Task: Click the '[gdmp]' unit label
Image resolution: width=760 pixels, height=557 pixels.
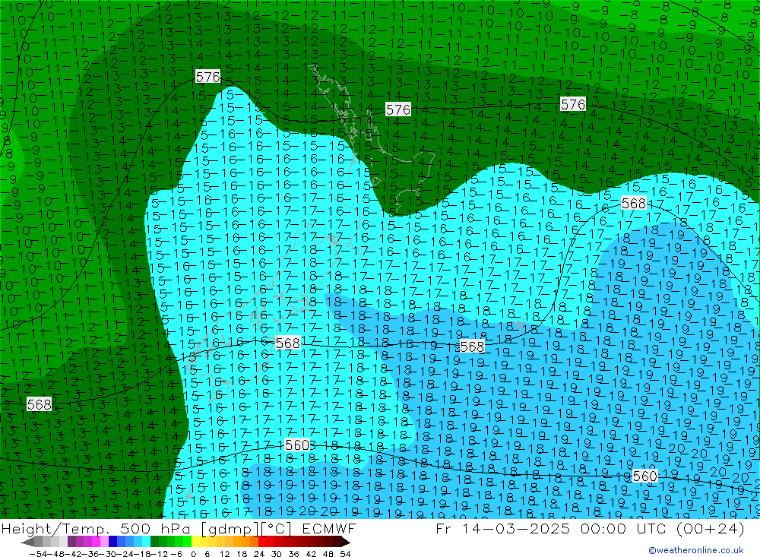Action: coord(230,528)
